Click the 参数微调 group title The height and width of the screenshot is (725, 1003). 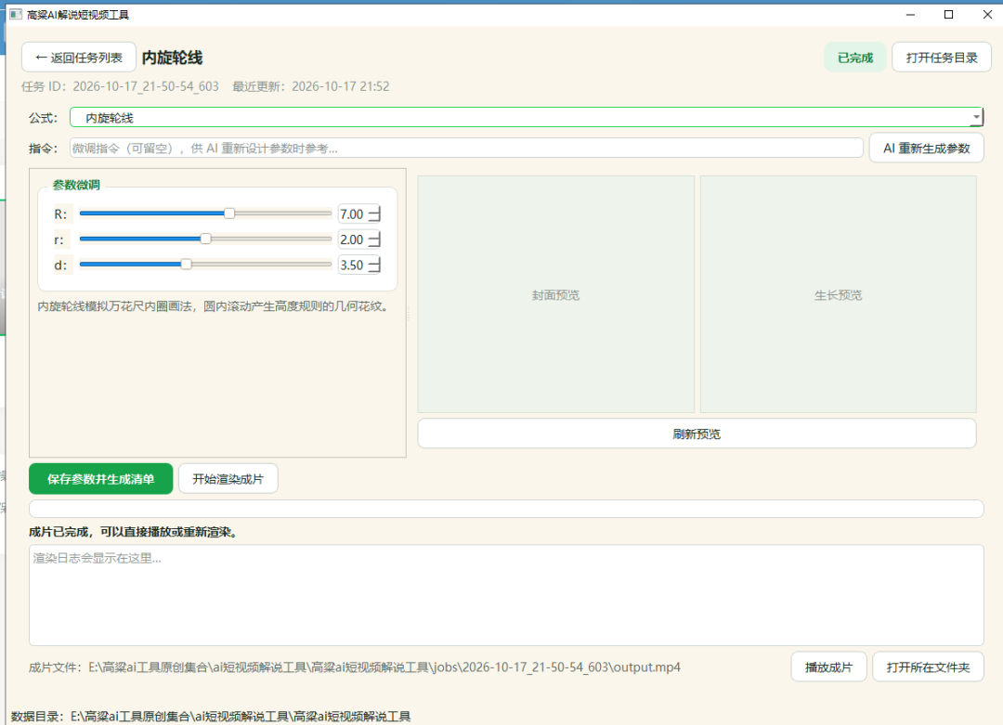pyautogui.click(x=76, y=185)
